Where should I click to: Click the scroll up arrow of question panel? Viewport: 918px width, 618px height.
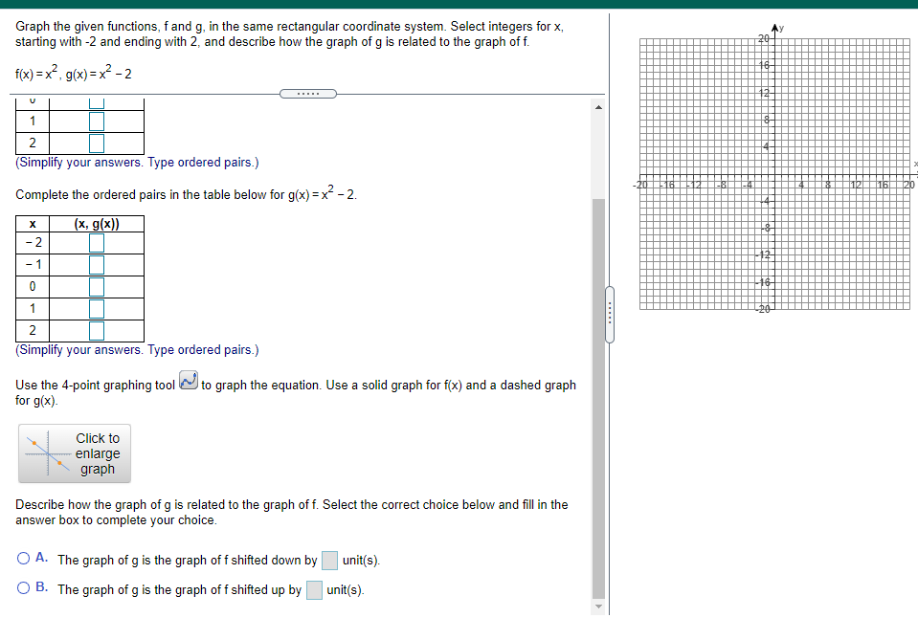click(x=598, y=107)
